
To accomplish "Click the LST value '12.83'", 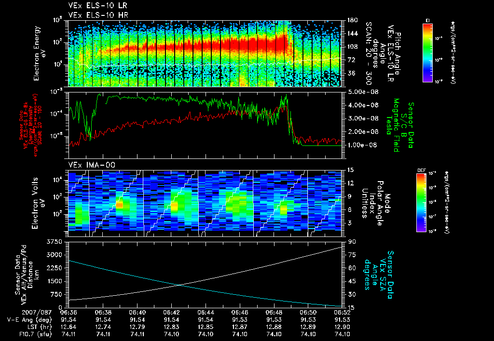I will click(x=171, y=327).
